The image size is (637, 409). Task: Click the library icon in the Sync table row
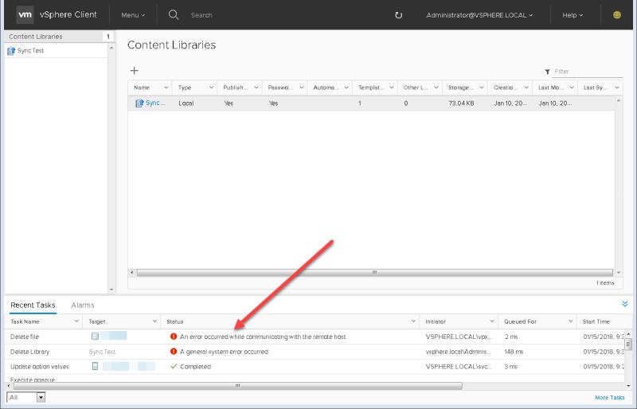click(x=139, y=103)
